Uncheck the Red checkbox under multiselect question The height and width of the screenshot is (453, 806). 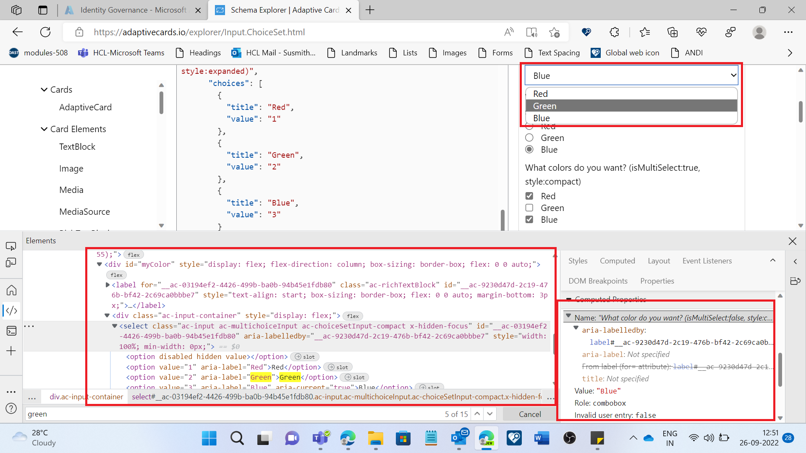[x=529, y=196]
